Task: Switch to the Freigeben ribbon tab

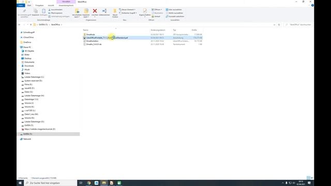Action: point(39,5)
